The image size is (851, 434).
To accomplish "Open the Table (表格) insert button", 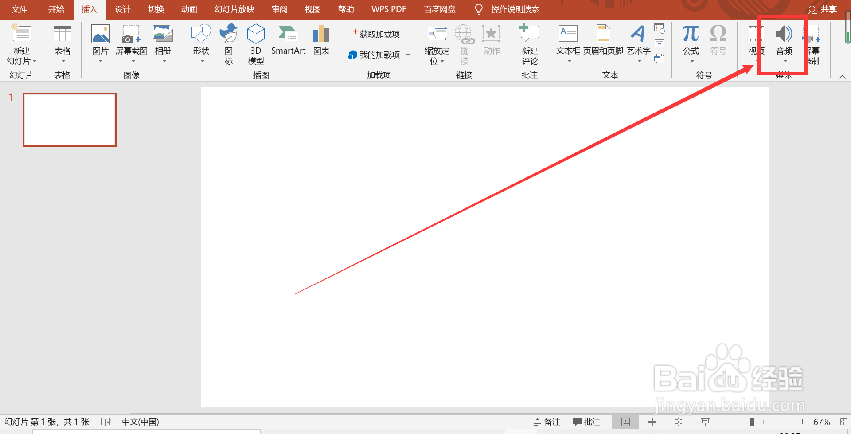I will point(62,44).
